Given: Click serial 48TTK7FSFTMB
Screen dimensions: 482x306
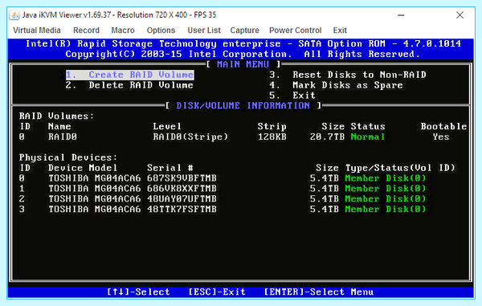Looking at the screenshot, I should tap(182, 210).
